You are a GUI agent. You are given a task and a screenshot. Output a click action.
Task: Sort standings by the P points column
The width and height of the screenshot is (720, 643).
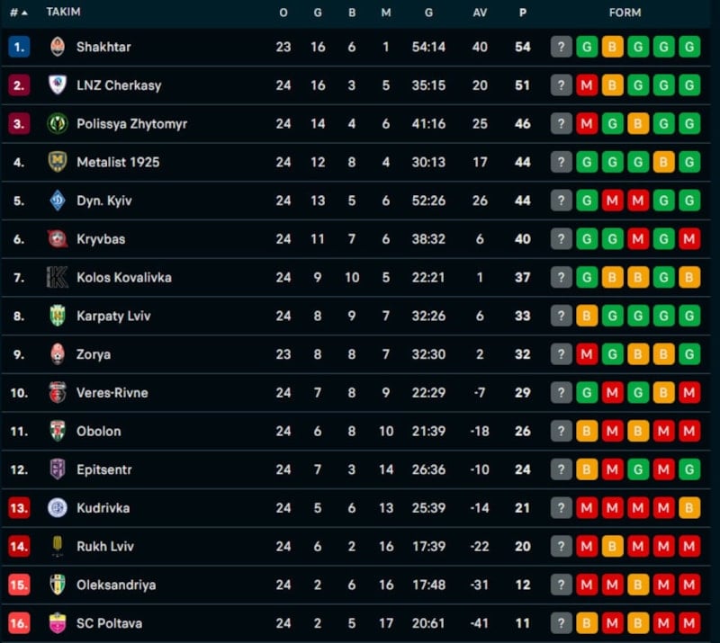point(523,13)
